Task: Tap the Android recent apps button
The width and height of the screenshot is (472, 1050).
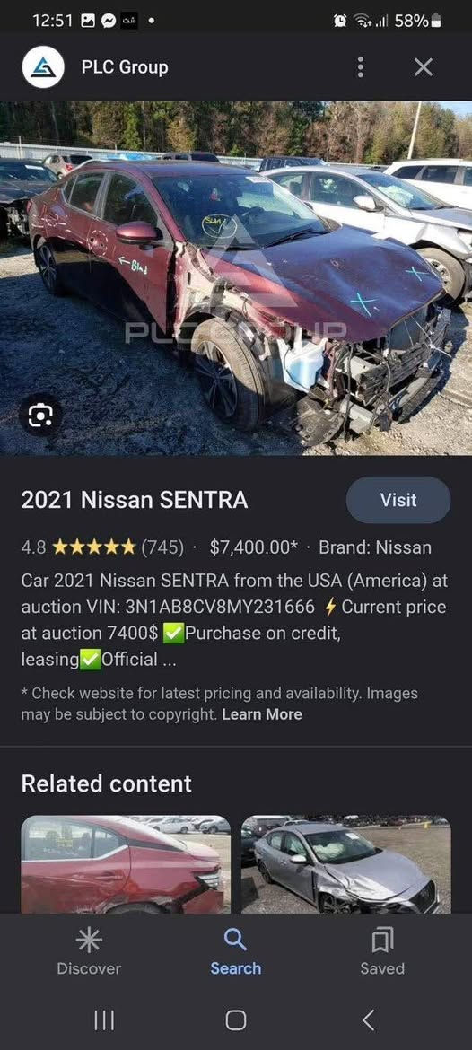Action: (104, 1019)
